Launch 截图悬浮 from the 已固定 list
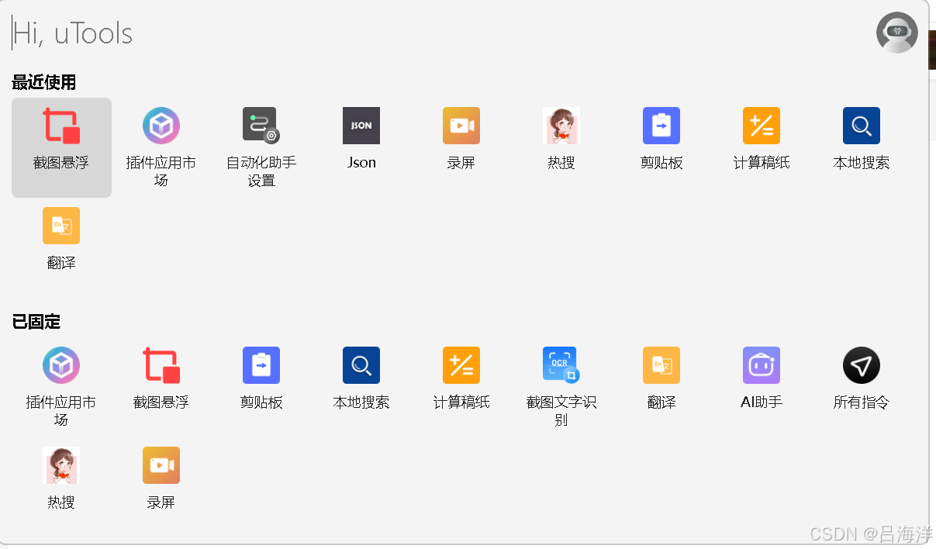Image resolution: width=936 pixels, height=549 pixels. pos(161,387)
